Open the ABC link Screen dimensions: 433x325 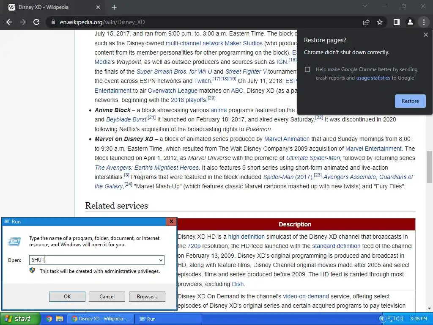237,91
